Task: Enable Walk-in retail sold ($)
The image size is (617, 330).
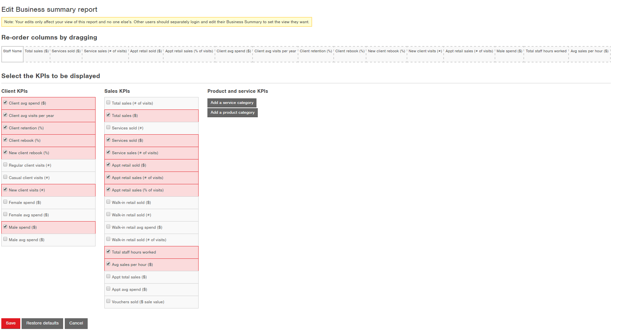Action: click(108, 202)
